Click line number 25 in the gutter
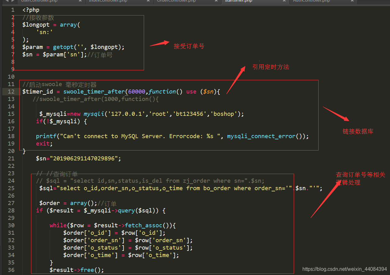Viewport: 390px width, 275px height. 11,188
